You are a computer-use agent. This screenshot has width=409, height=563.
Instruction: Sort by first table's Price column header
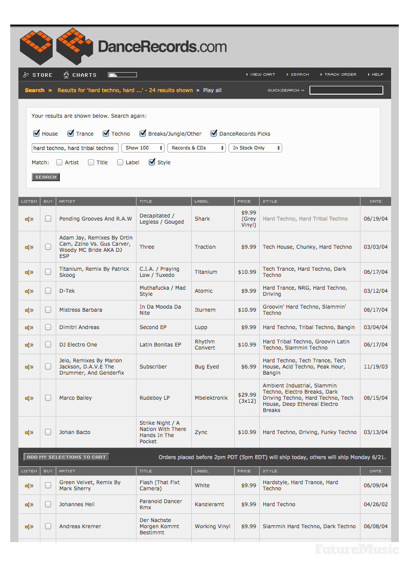(x=244, y=202)
